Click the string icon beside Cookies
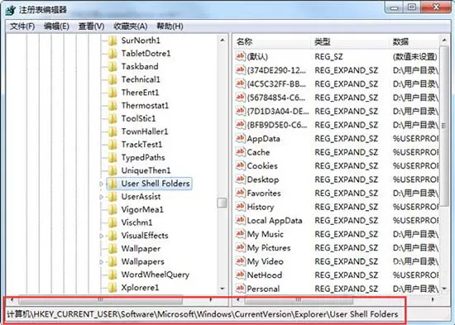The height and width of the screenshot is (325, 455). (x=240, y=165)
